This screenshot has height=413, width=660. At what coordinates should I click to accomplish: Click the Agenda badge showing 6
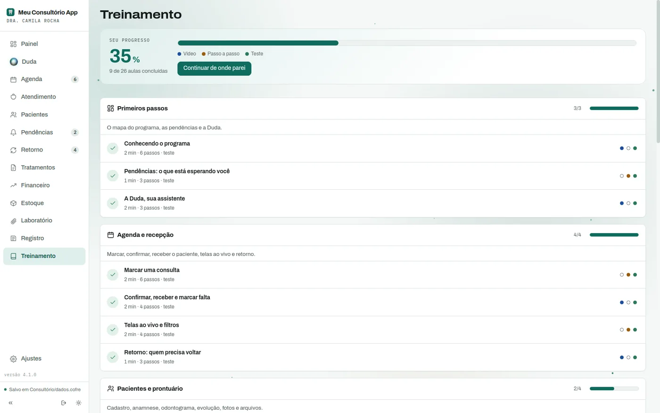coord(74,79)
